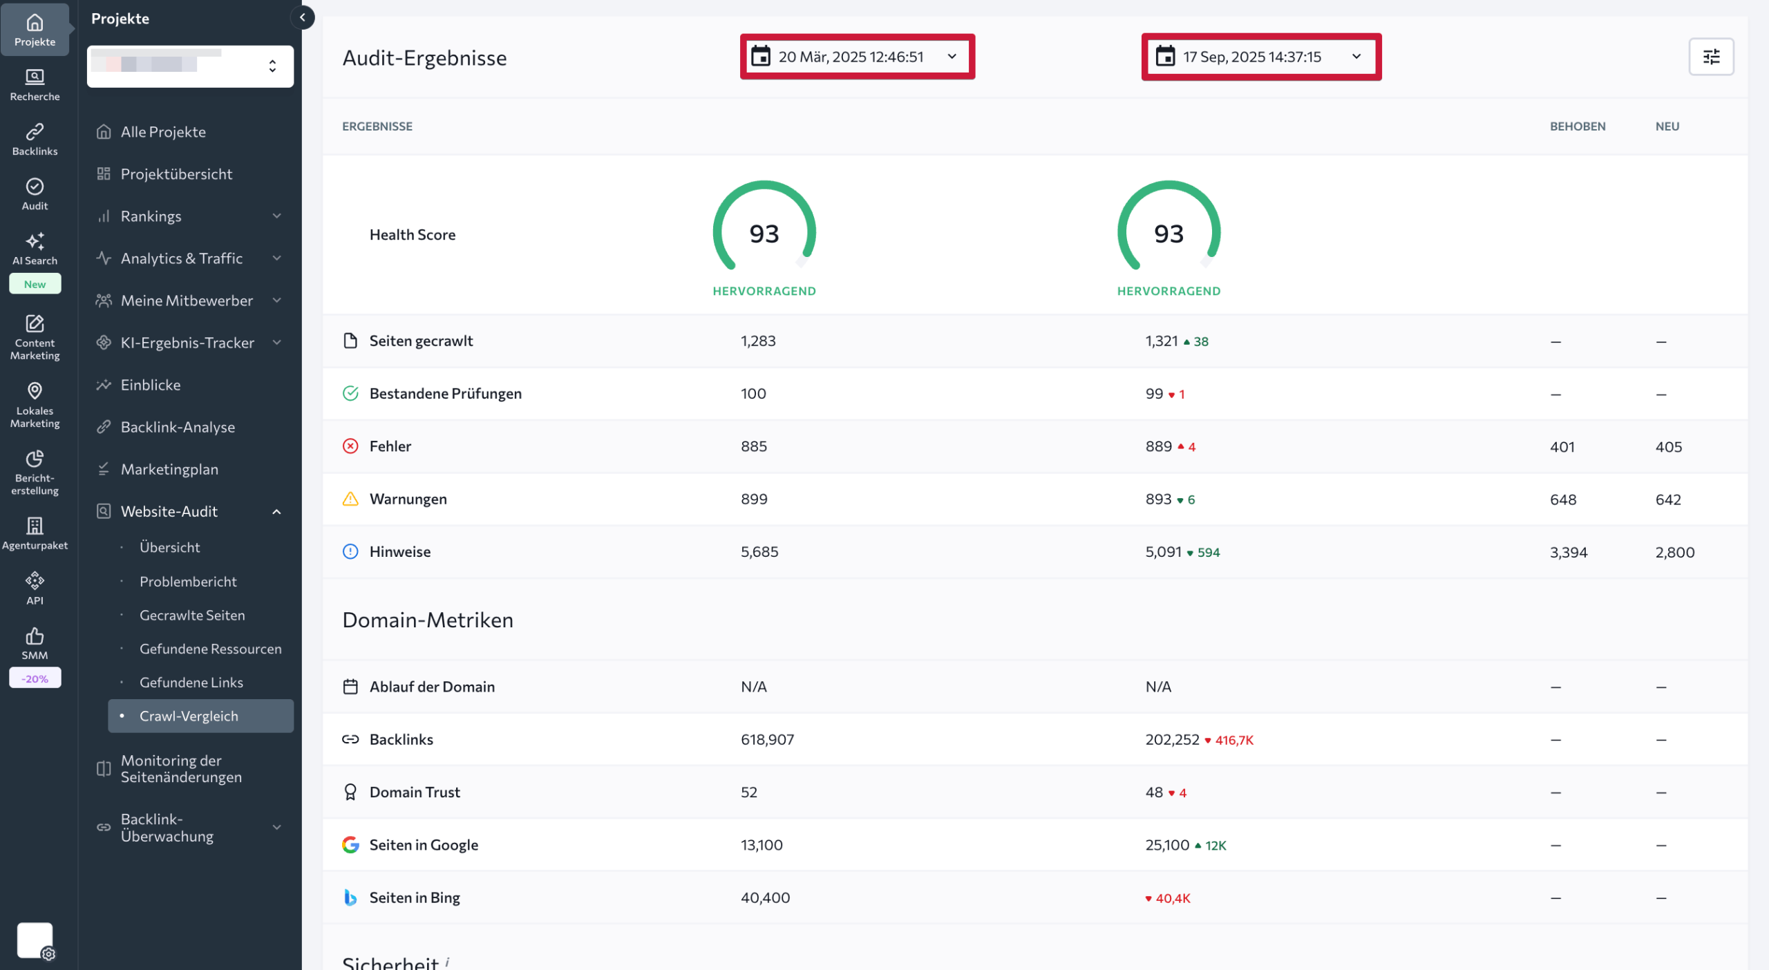The height and width of the screenshot is (970, 1769).
Task: Open the Backlinks tool icon
Action: point(35,131)
